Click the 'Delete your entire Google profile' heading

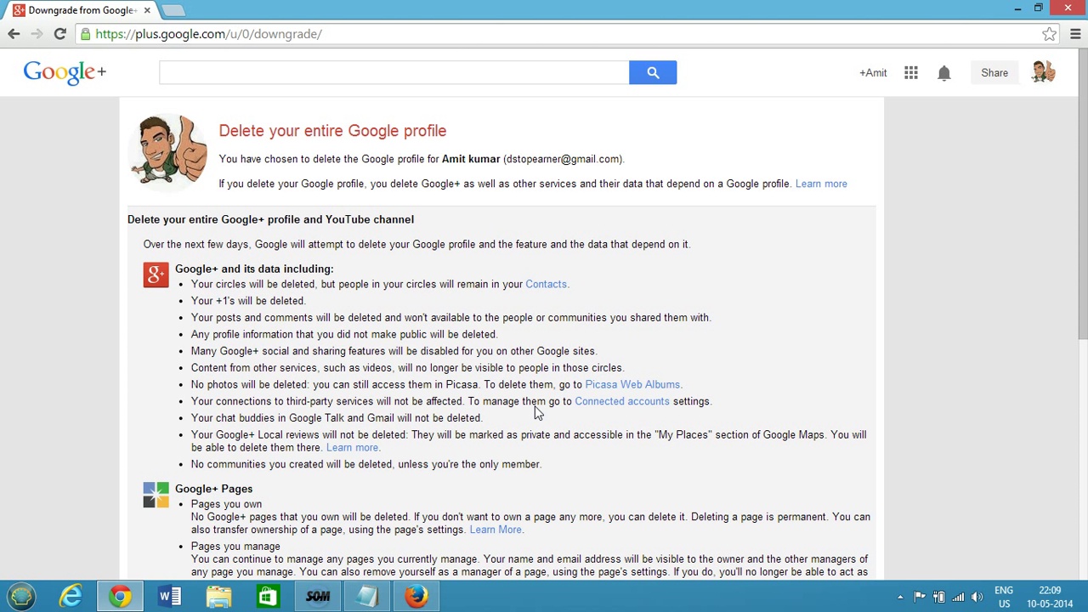point(332,131)
